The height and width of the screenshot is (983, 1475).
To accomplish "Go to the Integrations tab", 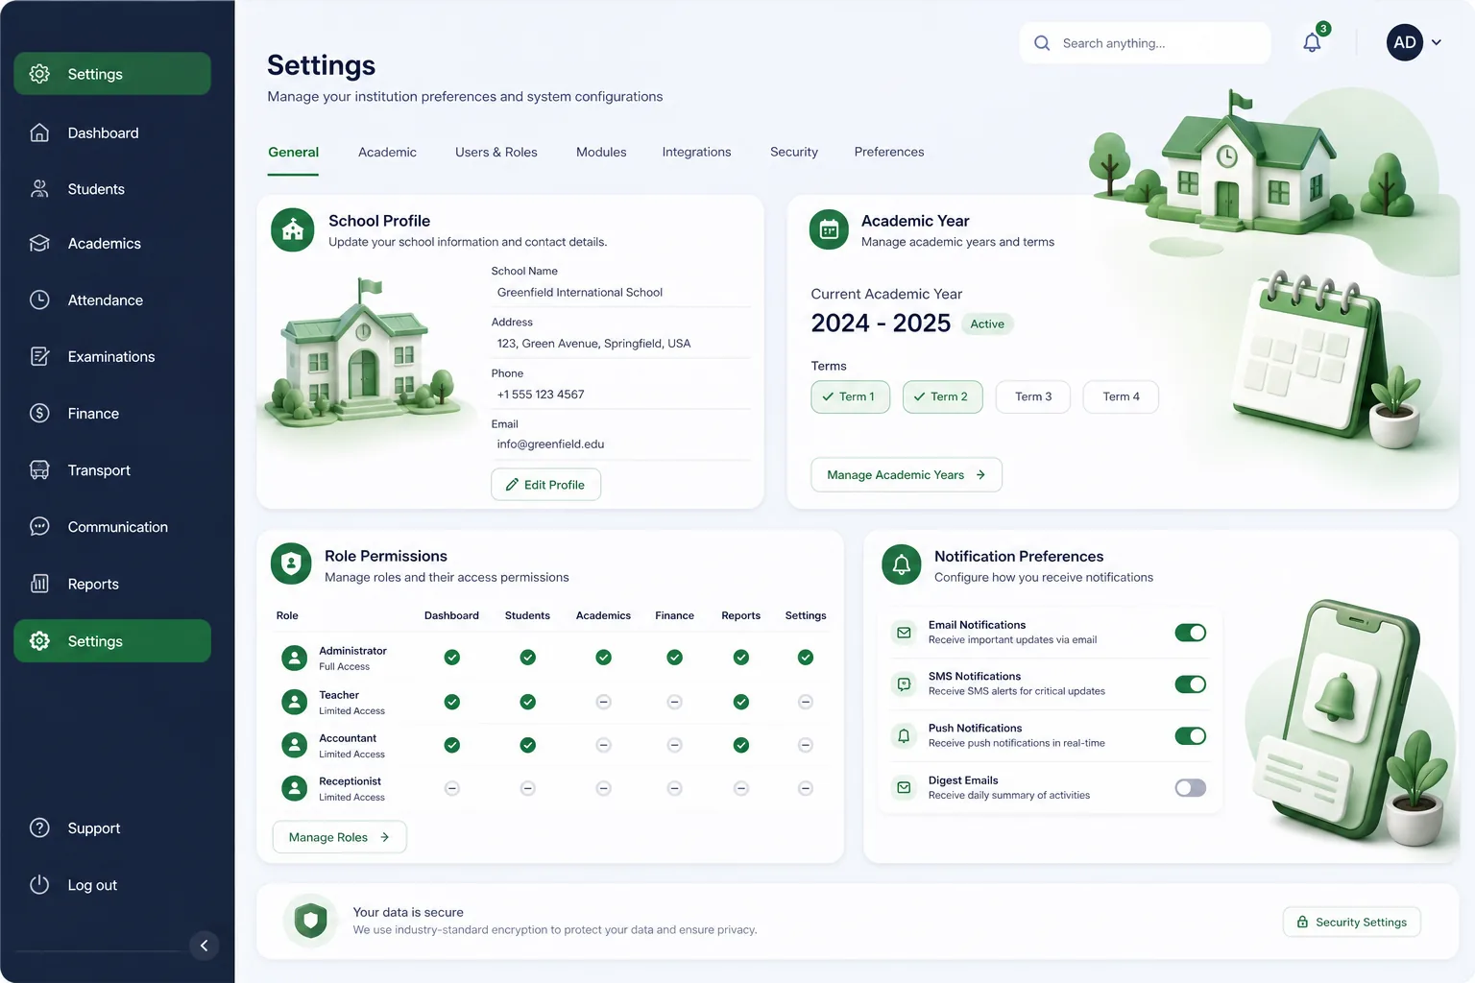I will click(x=696, y=152).
